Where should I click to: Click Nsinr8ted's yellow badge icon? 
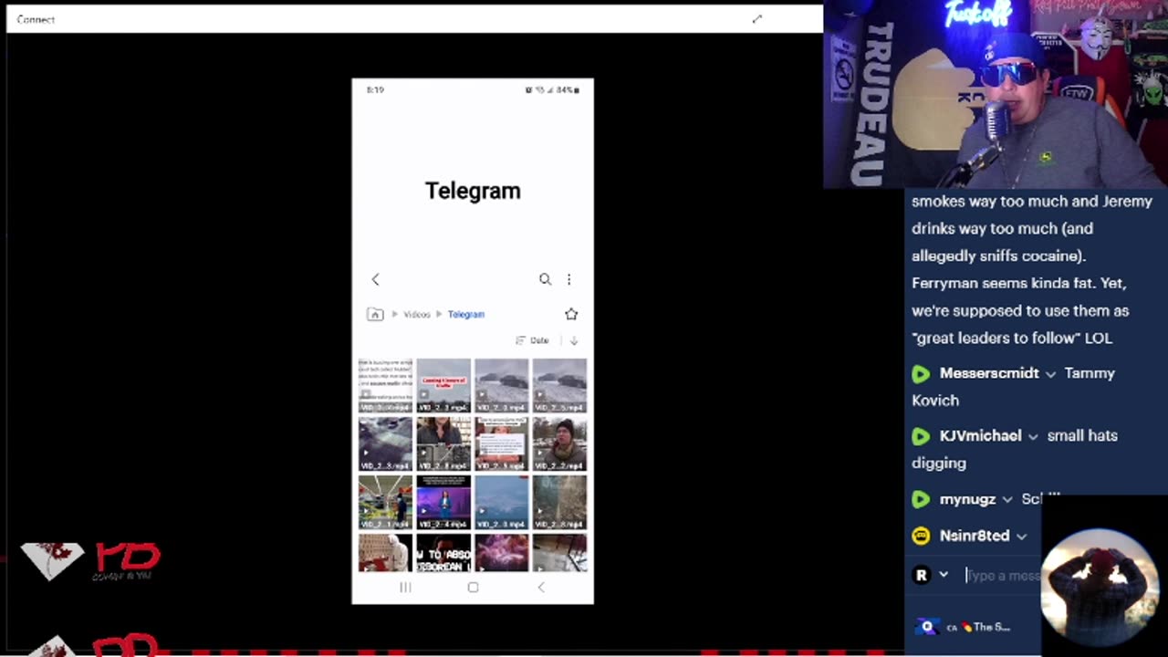click(921, 536)
